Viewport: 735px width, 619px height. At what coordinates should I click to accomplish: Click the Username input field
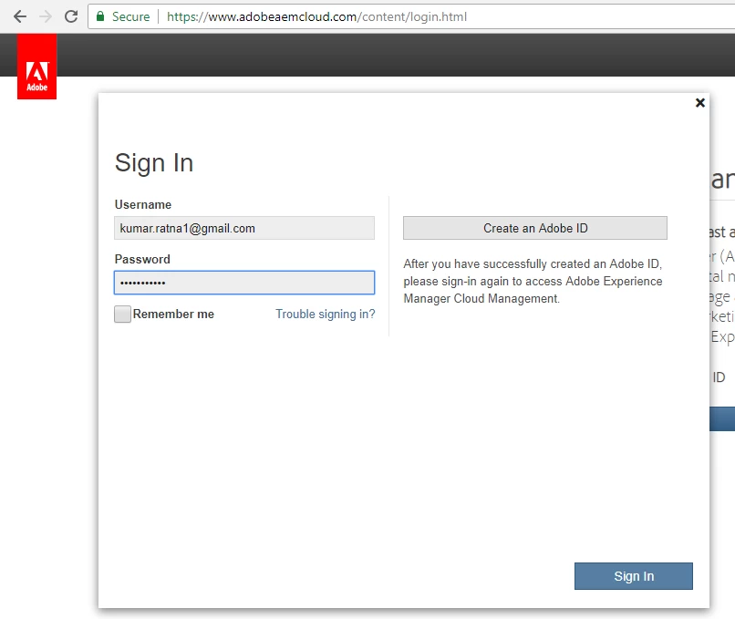tap(244, 228)
